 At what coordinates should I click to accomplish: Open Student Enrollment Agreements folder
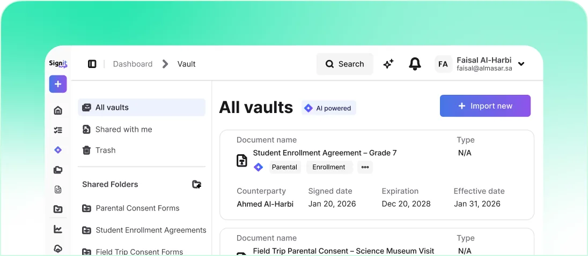pyautogui.click(x=151, y=230)
